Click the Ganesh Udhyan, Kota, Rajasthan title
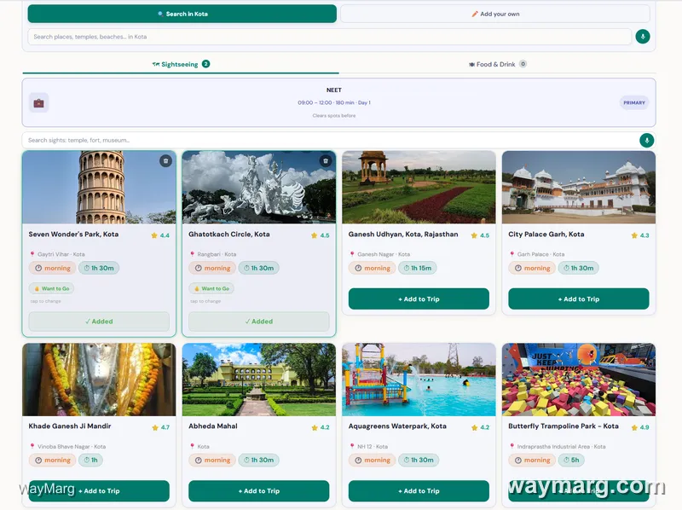 point(403,235)
